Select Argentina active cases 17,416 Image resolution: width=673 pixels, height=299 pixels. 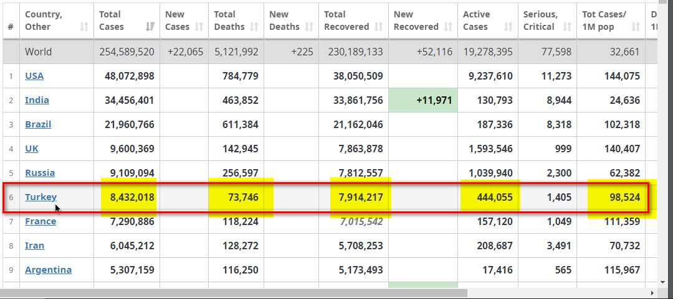(x=497, y=270)
